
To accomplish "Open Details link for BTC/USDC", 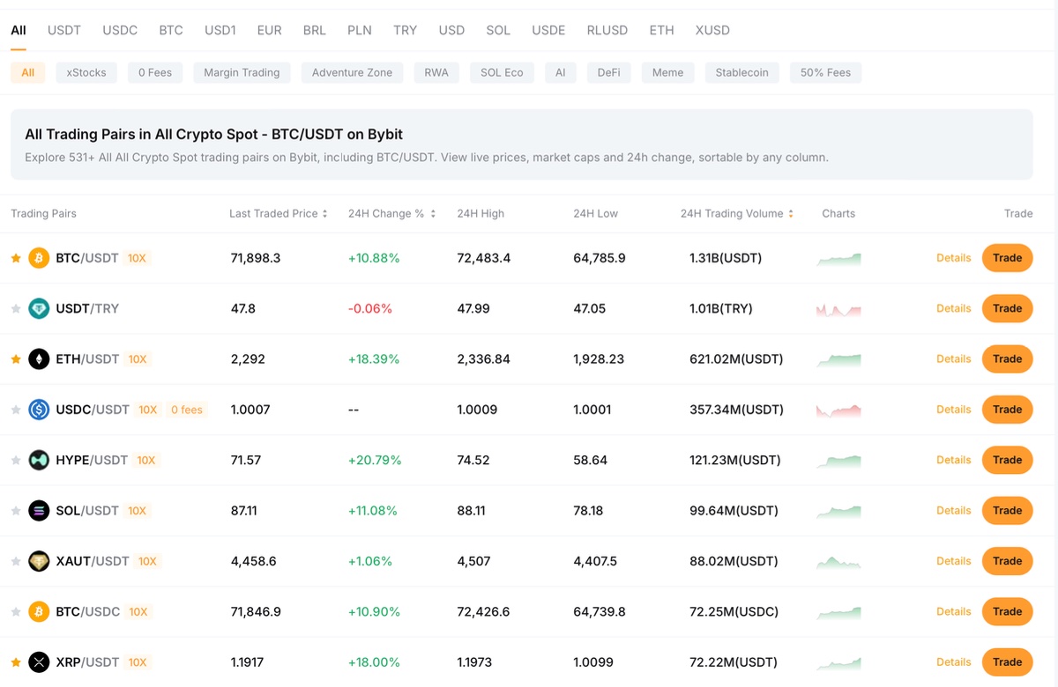I will pyautogui.click(x=954, y=611).
